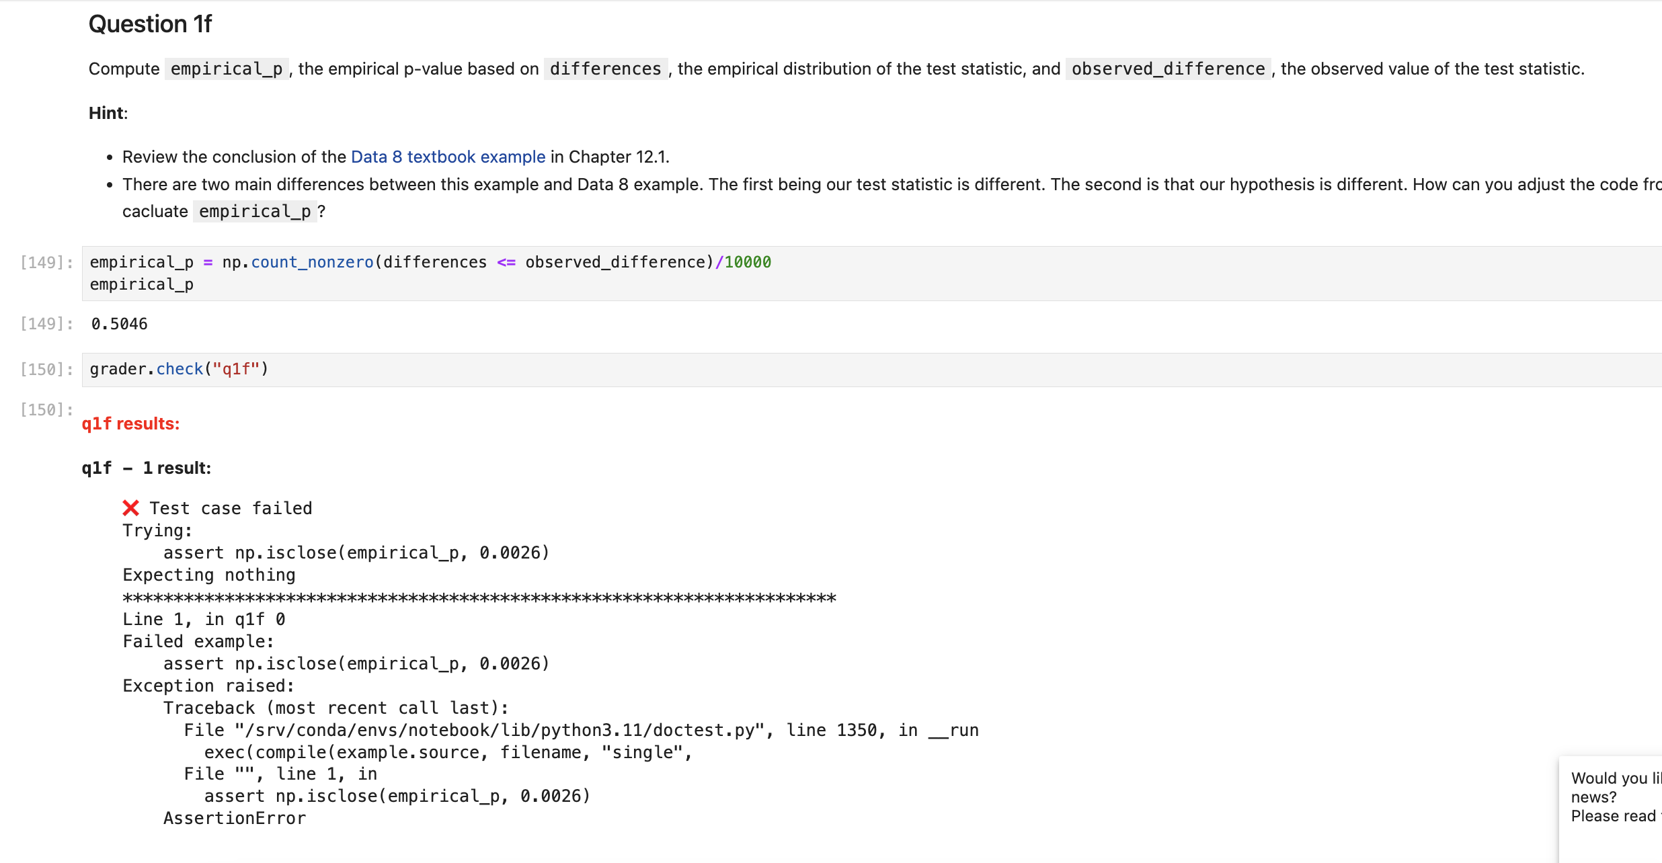The height and width of the screenshot is (863, 1662).
Task: Click the Question 1f heading
Action: click(150, 24)
